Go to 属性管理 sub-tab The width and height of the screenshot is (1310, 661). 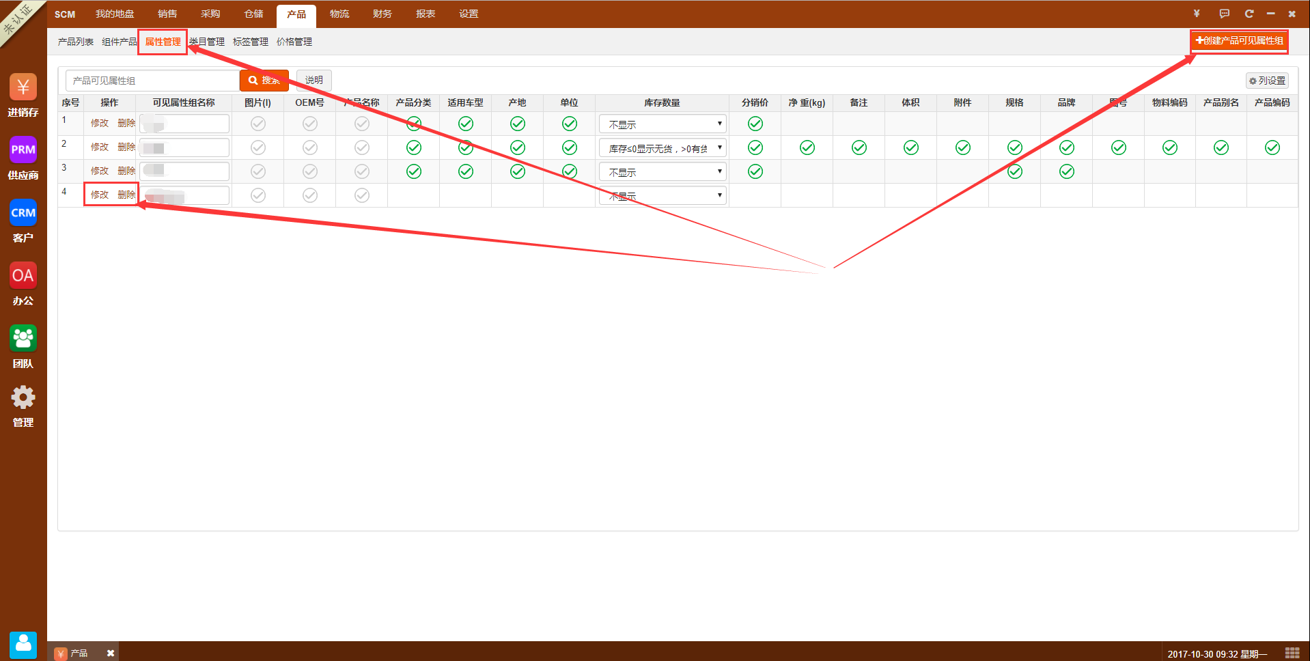tap(163, 42)
